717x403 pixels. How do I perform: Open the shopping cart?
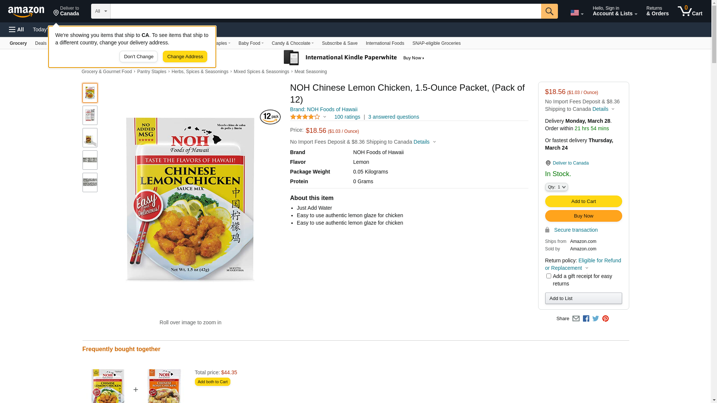tap(690, 11)
